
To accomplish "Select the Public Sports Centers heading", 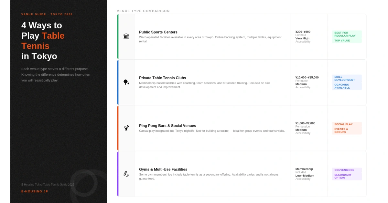I will (158, 32).
